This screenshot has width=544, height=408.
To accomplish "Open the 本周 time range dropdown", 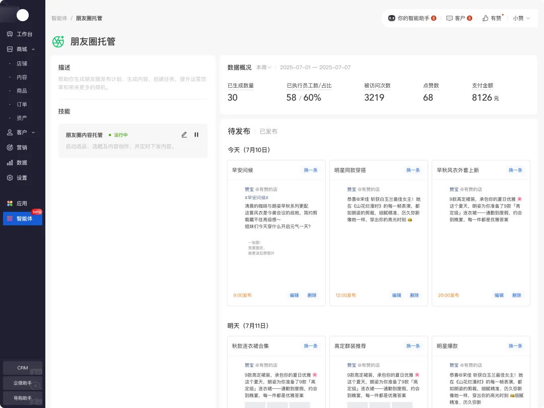I will (x=263, y=68).
